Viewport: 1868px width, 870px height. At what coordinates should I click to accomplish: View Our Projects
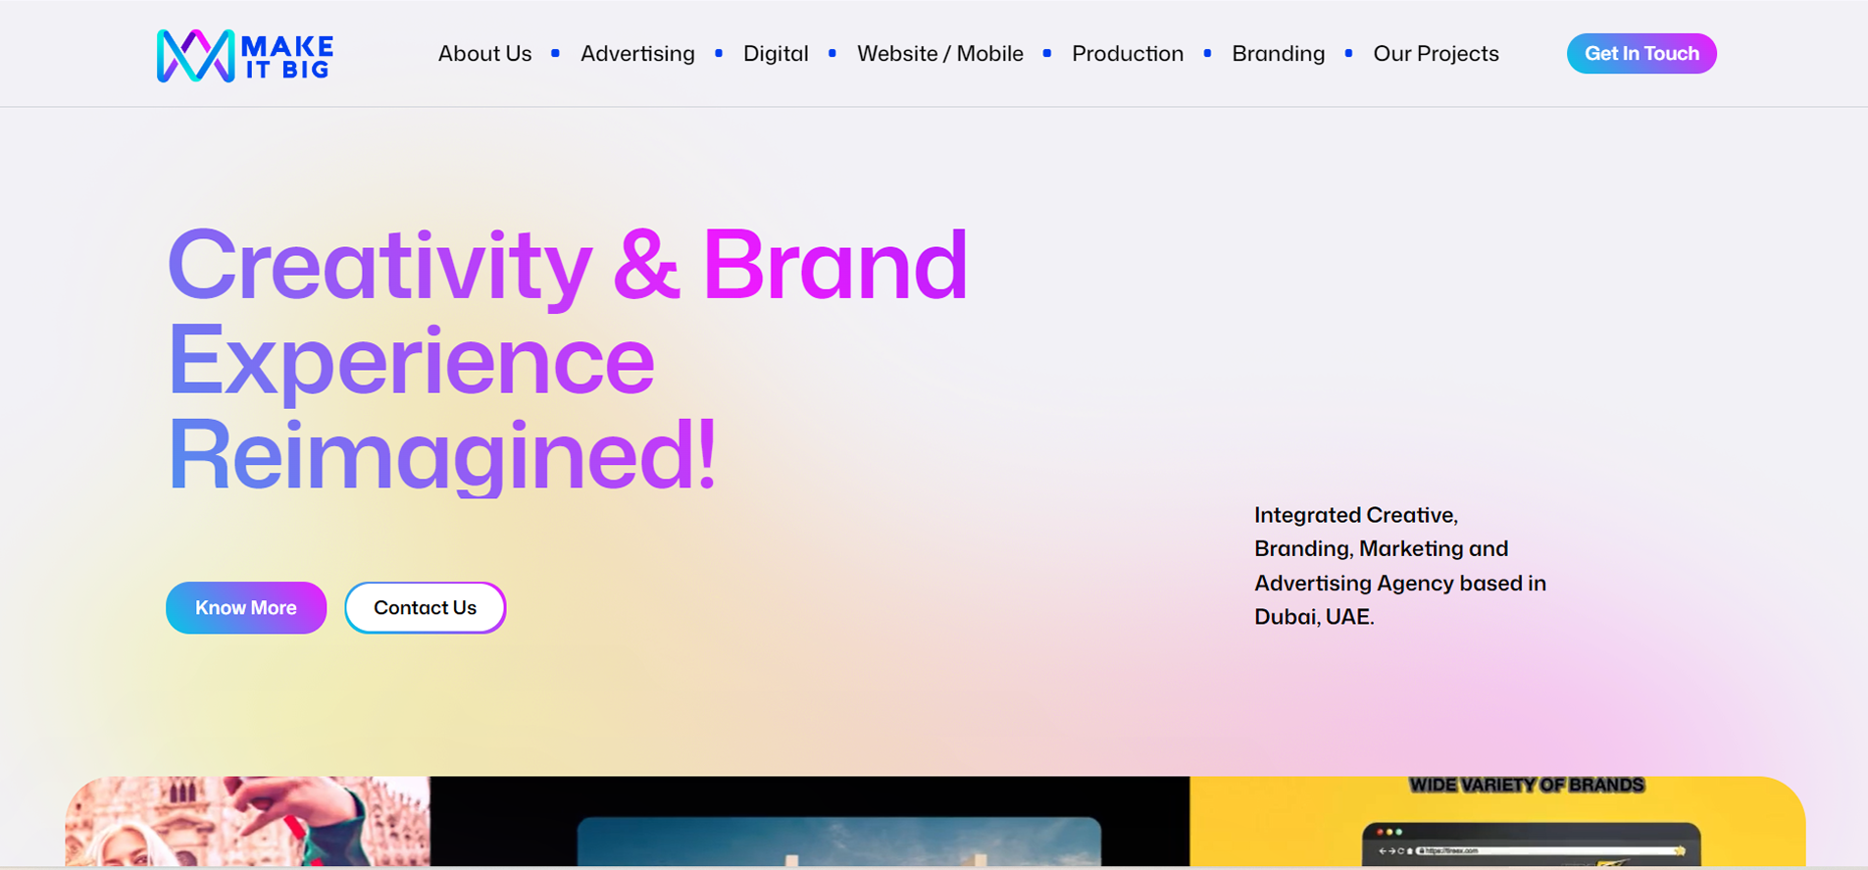(x=1436, y=54)
